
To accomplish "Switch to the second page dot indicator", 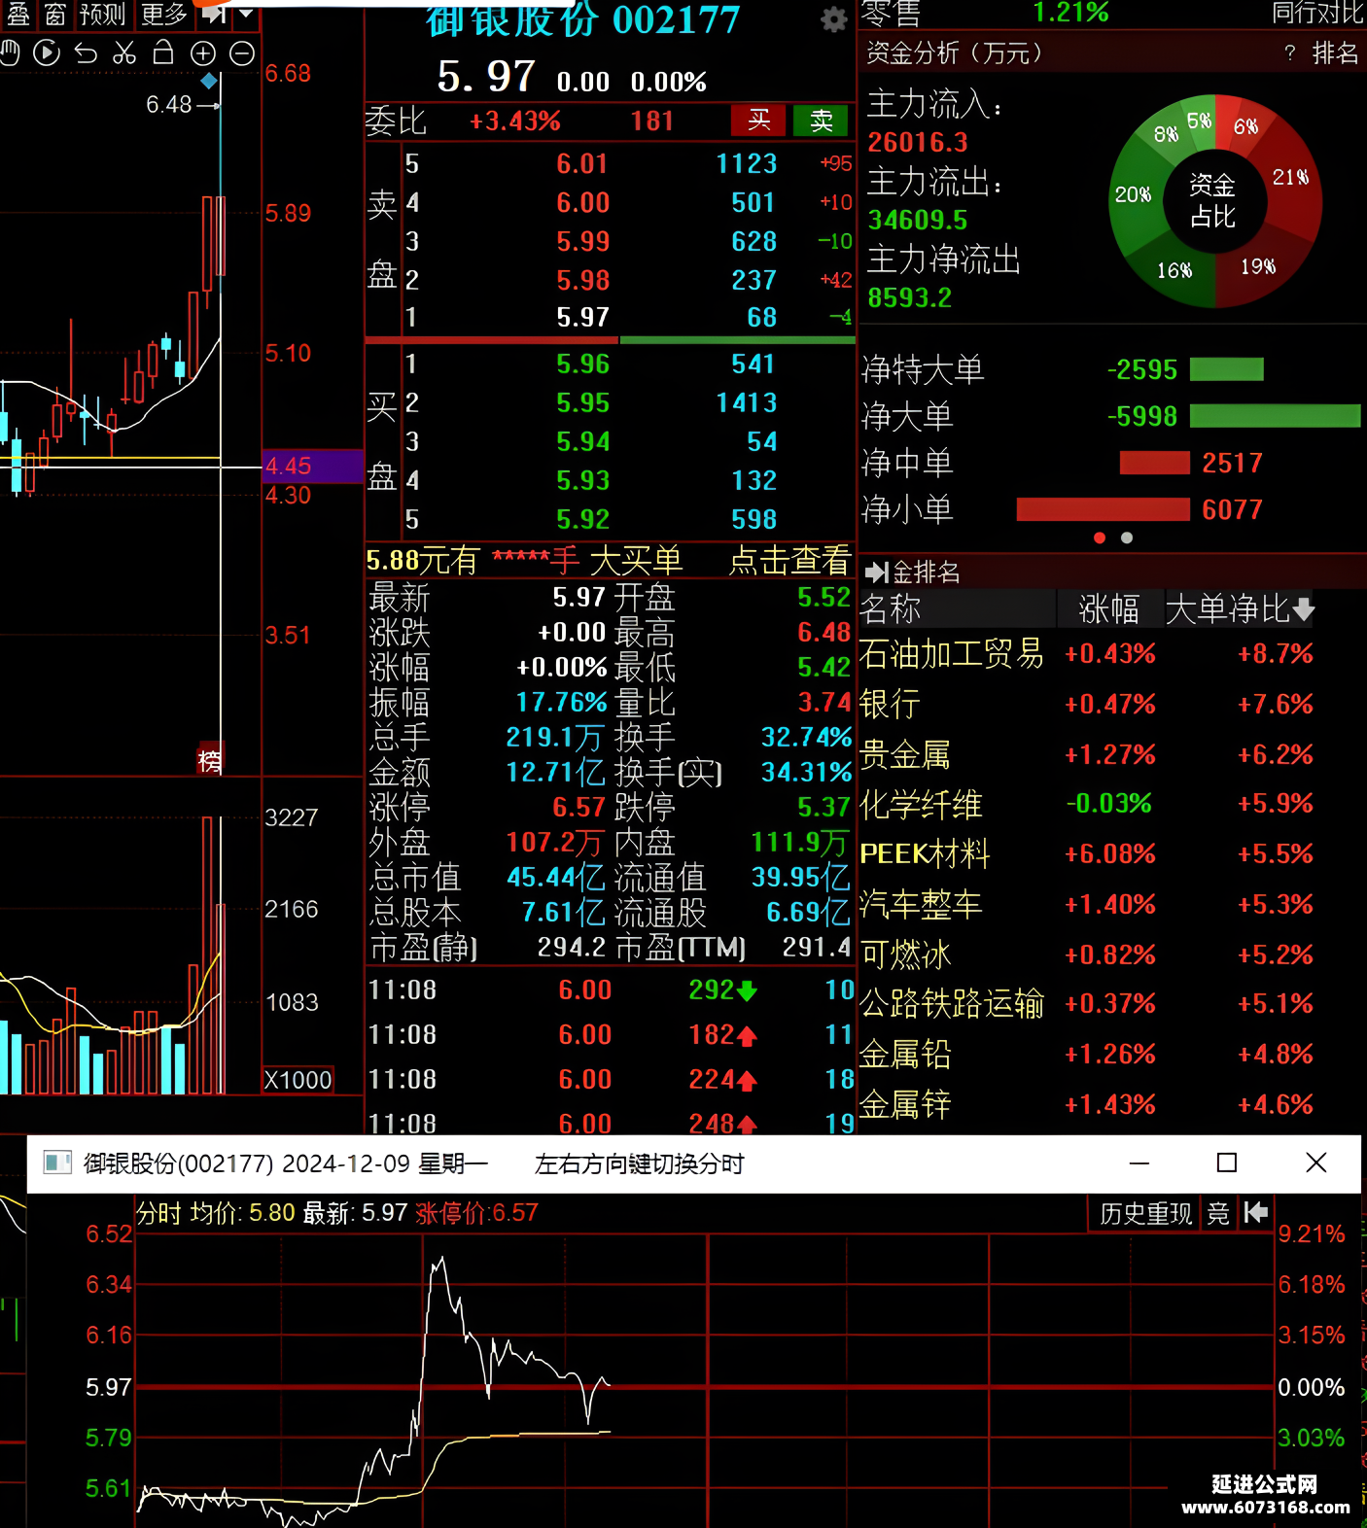I will point(1127,538).
